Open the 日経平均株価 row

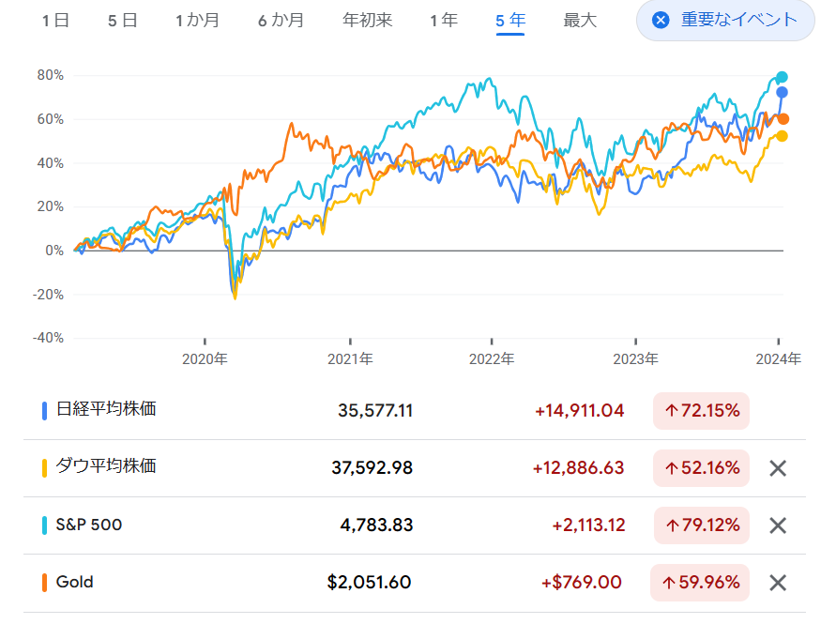415,411
